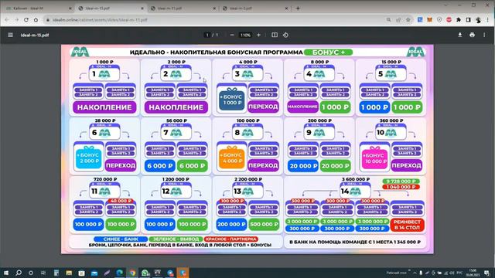Click the green БОНУС + label
The image size is (495, 278).
328,53
